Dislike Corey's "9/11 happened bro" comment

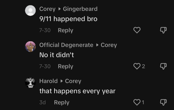pyautogui.click(x=163, y=30)
